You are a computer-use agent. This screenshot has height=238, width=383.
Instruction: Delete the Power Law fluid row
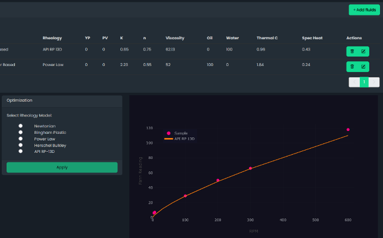tap(352, 66)
